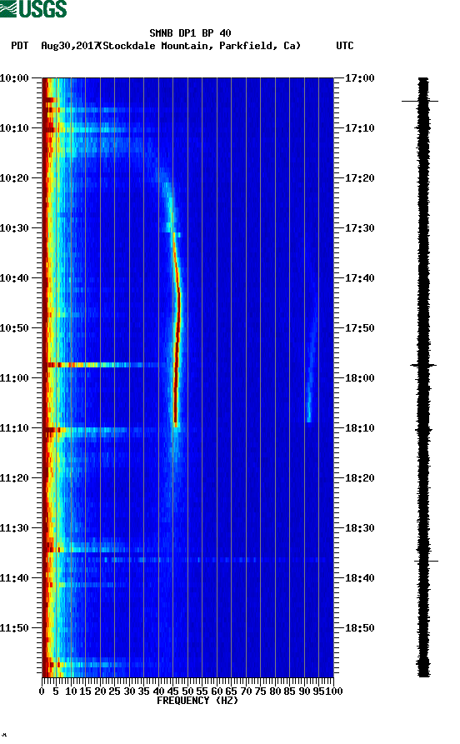
Task: Click the "17:50" UTC time label
Action: pos(360,328)
